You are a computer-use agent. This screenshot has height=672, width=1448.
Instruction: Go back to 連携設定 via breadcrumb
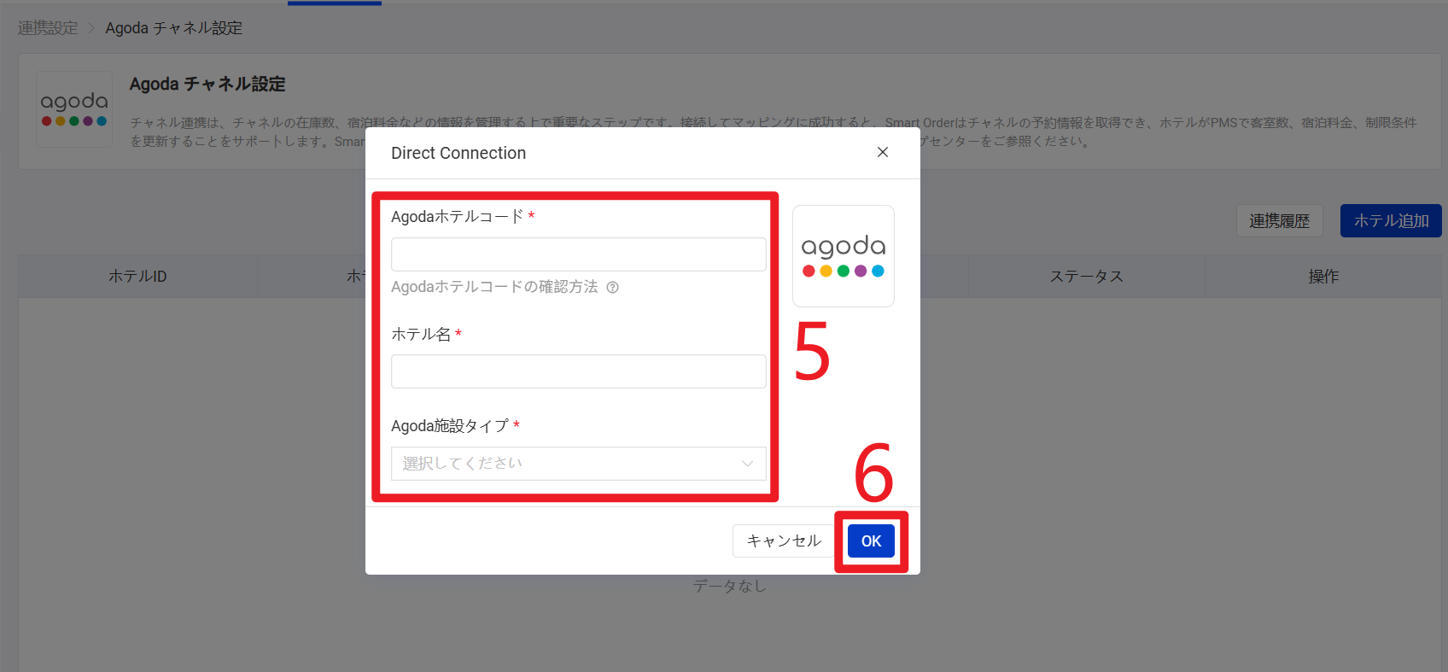48,28
